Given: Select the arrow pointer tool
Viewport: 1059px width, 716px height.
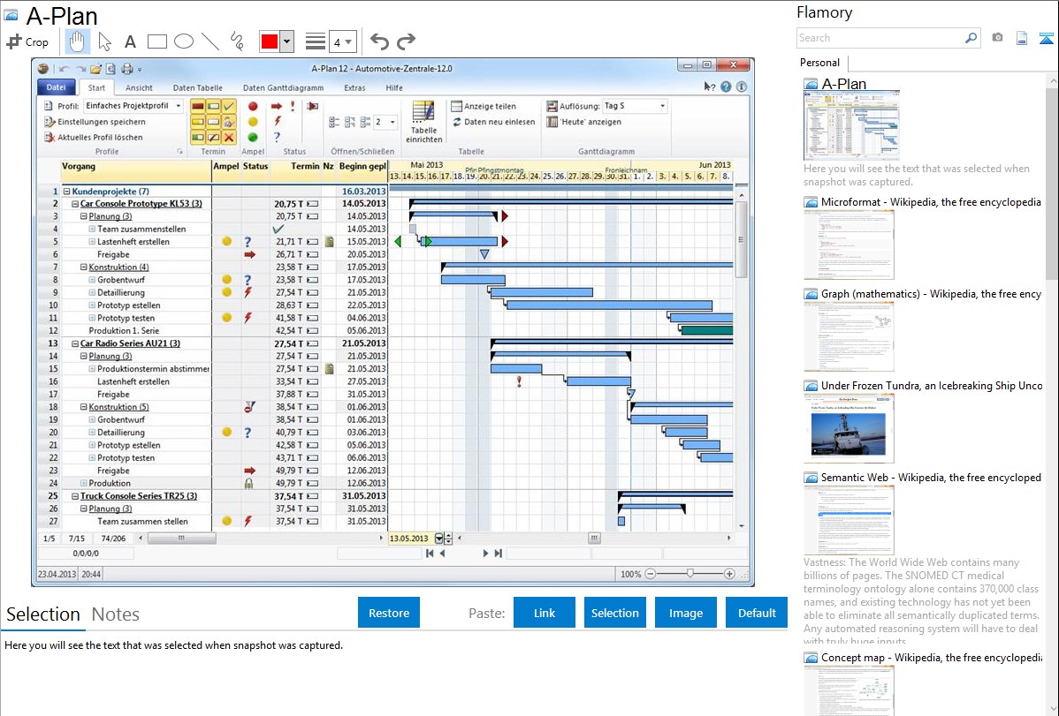Looking at the screenshot, I should pos(104,41).
